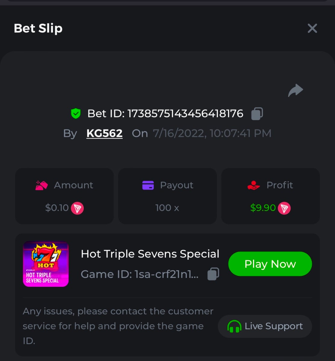Select the Hot Triple Sevens Special title
The width and height of the screenshot is (335, 361).
pos(150,254)
